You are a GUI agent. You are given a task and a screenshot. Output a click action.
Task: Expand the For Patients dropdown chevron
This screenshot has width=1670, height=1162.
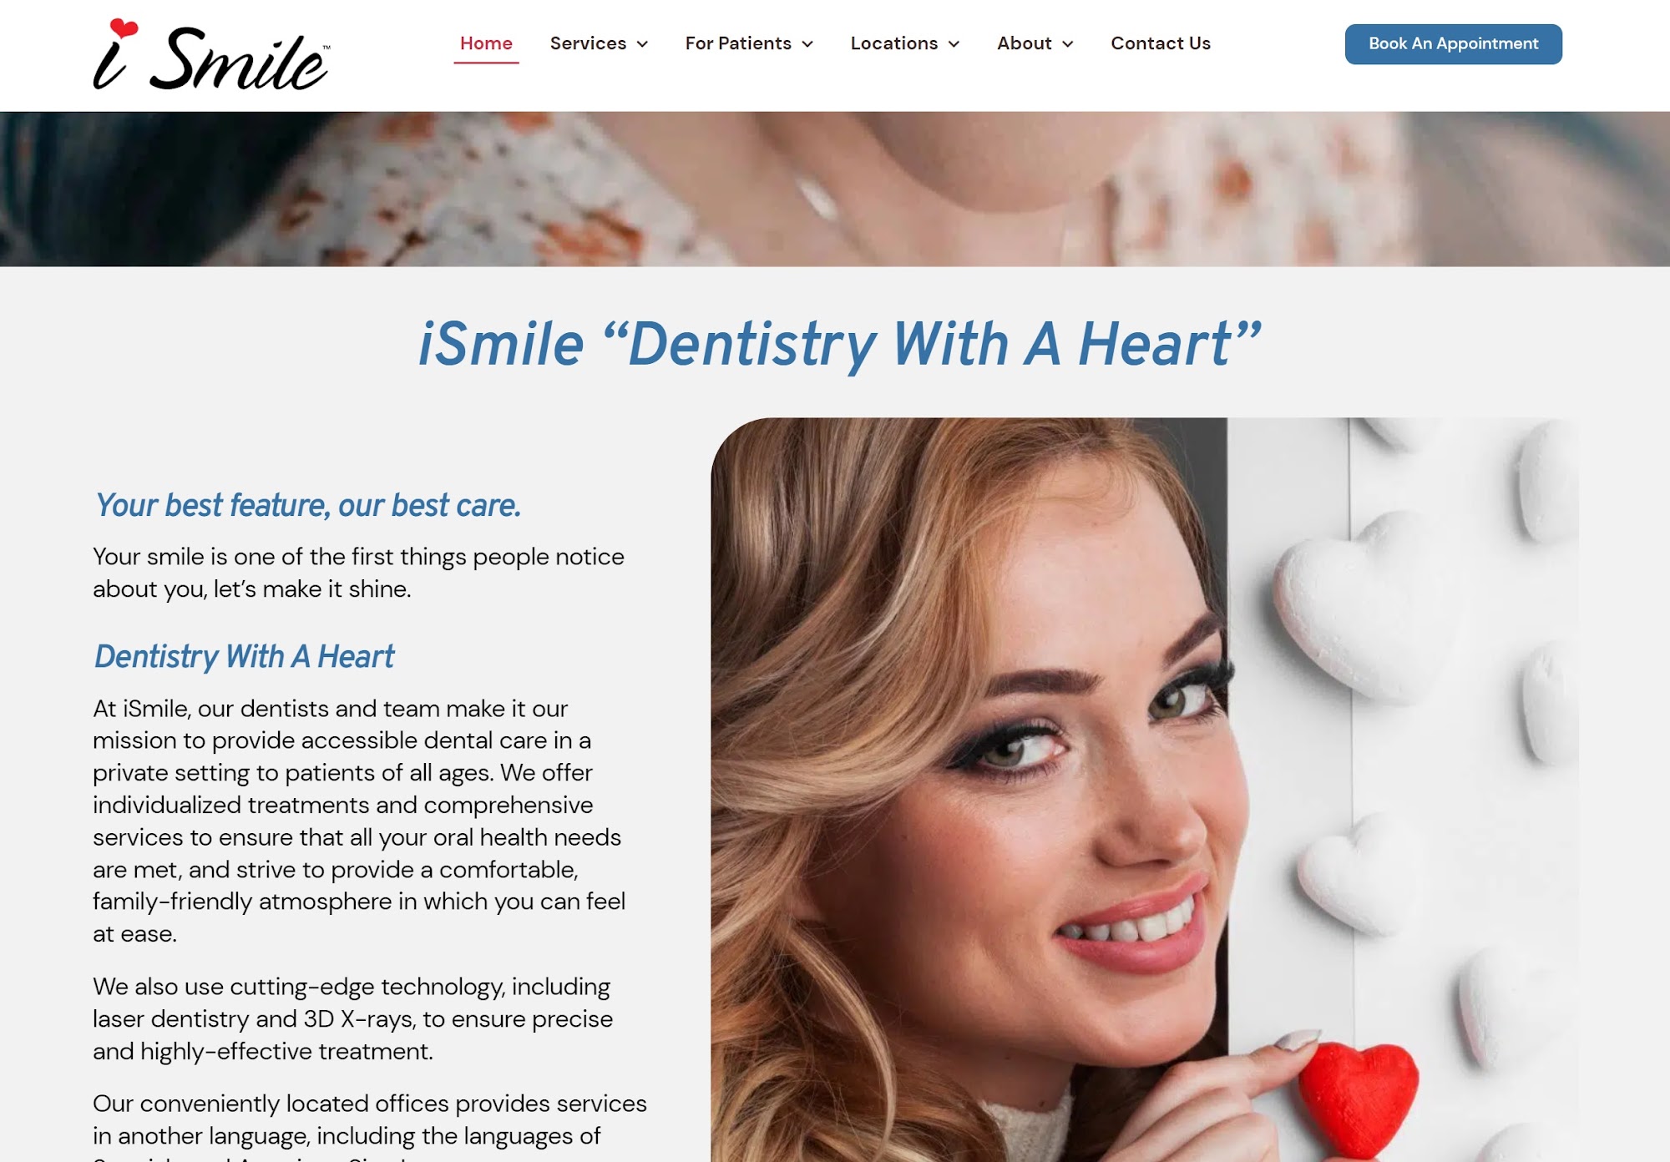click(807, 44)
